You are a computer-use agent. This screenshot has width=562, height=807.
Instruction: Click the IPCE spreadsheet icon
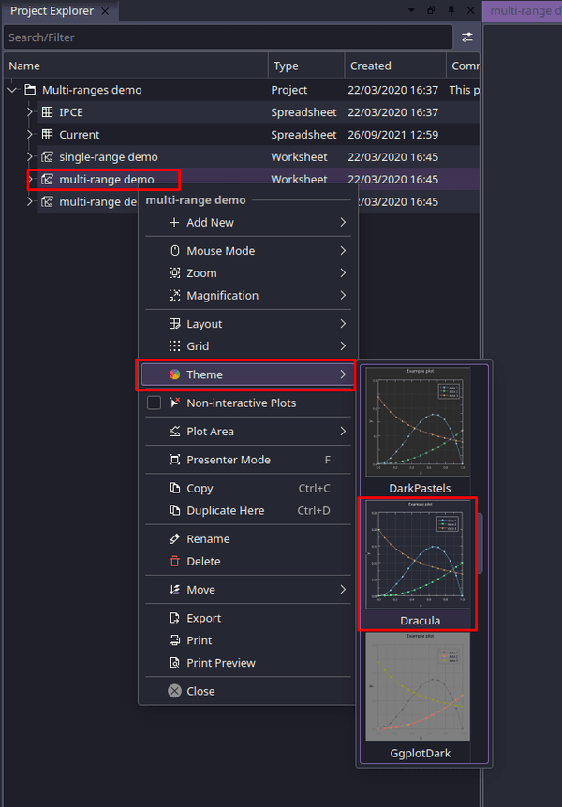(x=48, y=112)
